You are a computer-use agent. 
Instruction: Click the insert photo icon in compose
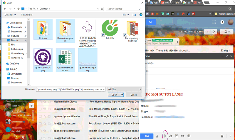click(177, 136)
